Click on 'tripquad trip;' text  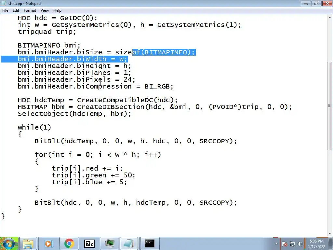pyautogui.click(x=47, y=32)
